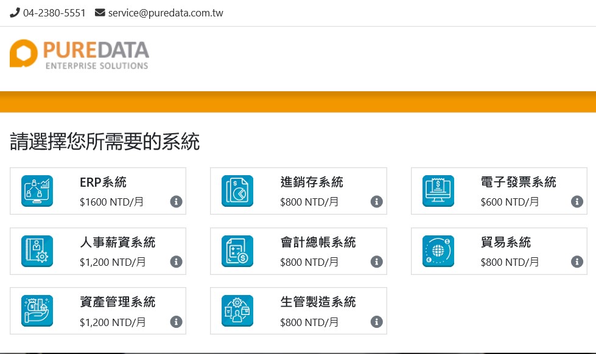Select the 進銷存系統 title text

pos(312,182)
